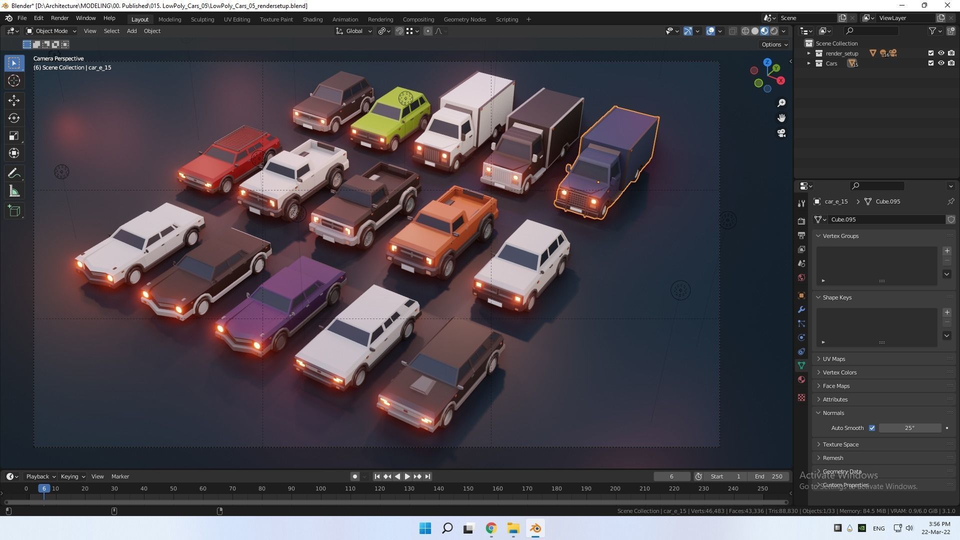Click the pin icon in Properties header
The height and width of the screenshot is (540, 960).
[950, 201]
